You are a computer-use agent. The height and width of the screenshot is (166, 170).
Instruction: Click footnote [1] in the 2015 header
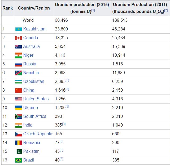tap(93, 10)
